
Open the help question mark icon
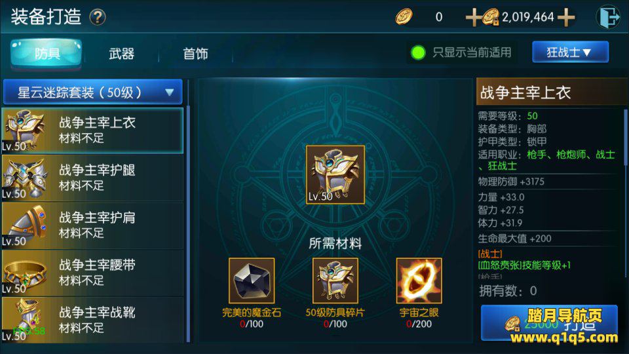[98, 17]
